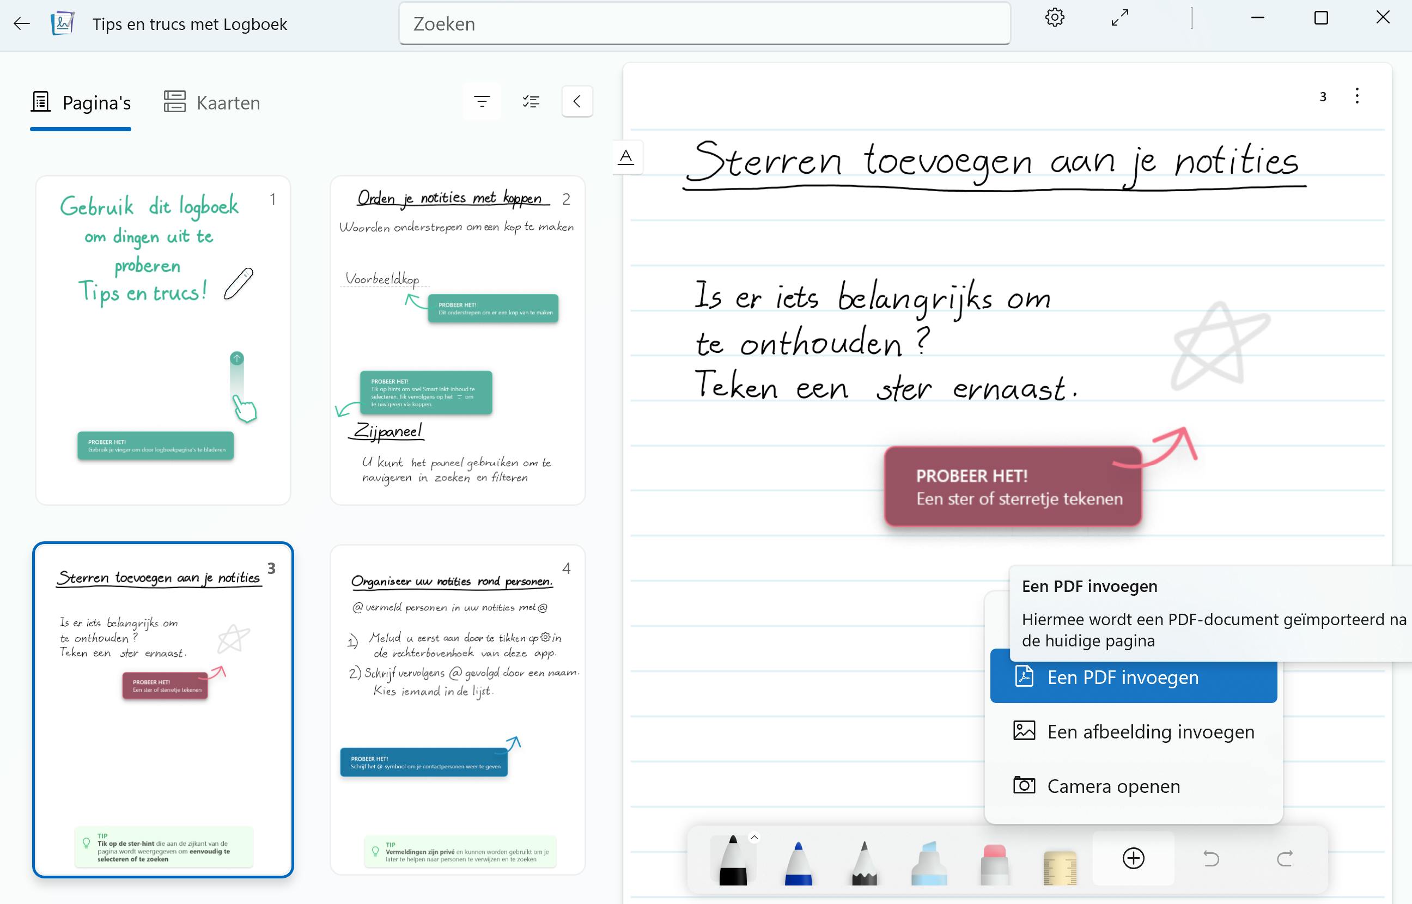Expand black pen options caret
The width and height of the screenshot is (1412, 904).
(754, 838)
